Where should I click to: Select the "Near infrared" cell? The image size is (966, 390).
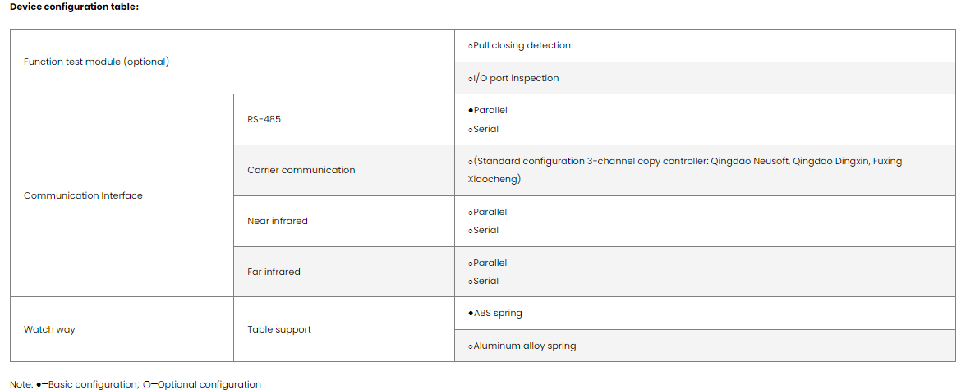[277, 221]
